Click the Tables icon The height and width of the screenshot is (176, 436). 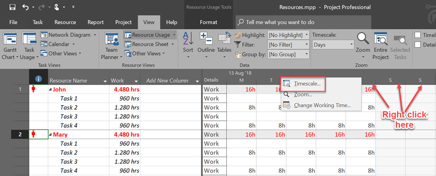click(x=224, y=40)
